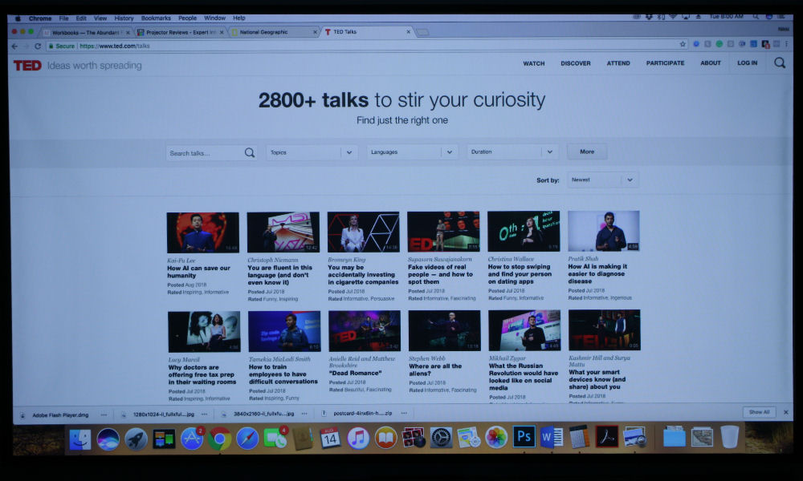
Task: Go back to the previous page
Action: pyautogui.click(x=14, y=46)
